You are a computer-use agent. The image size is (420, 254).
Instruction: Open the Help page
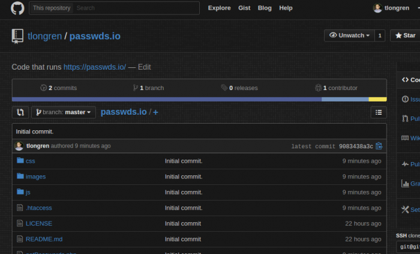click(x=286, y=8)
